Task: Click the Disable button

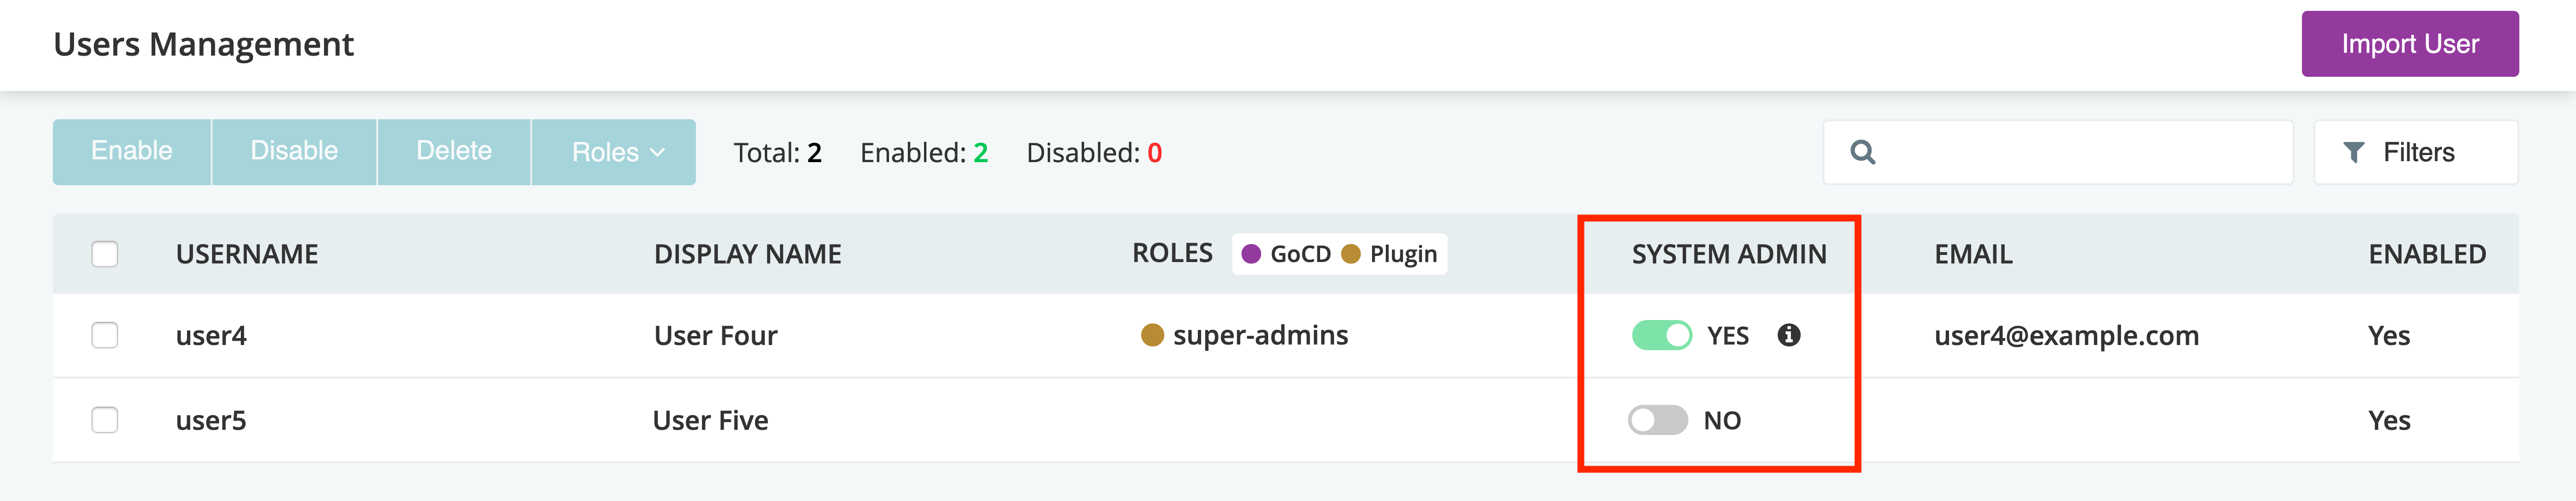Action: tap(294, 152)
